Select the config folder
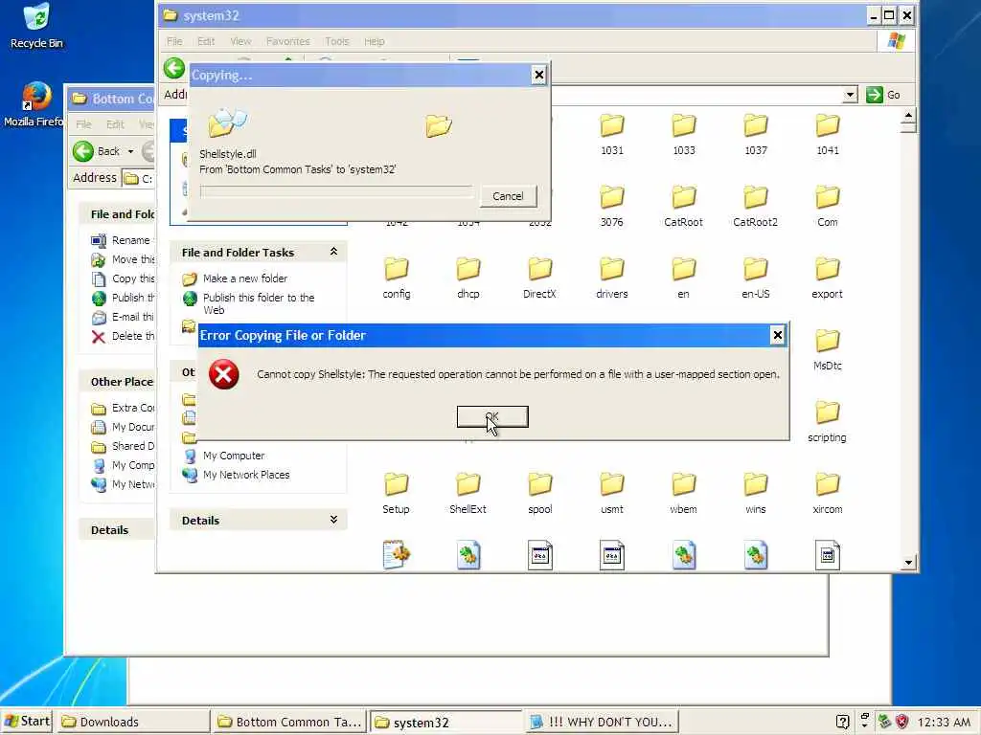The image size is (981, 735). point(397,278)
